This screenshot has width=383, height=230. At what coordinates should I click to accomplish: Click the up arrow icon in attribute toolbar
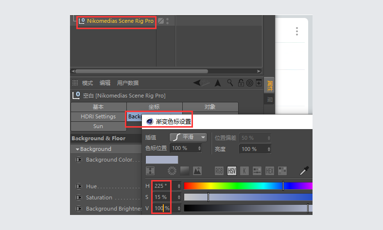click(218, 83)
